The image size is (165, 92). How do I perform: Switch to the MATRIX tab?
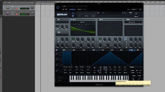pos(86,15)
